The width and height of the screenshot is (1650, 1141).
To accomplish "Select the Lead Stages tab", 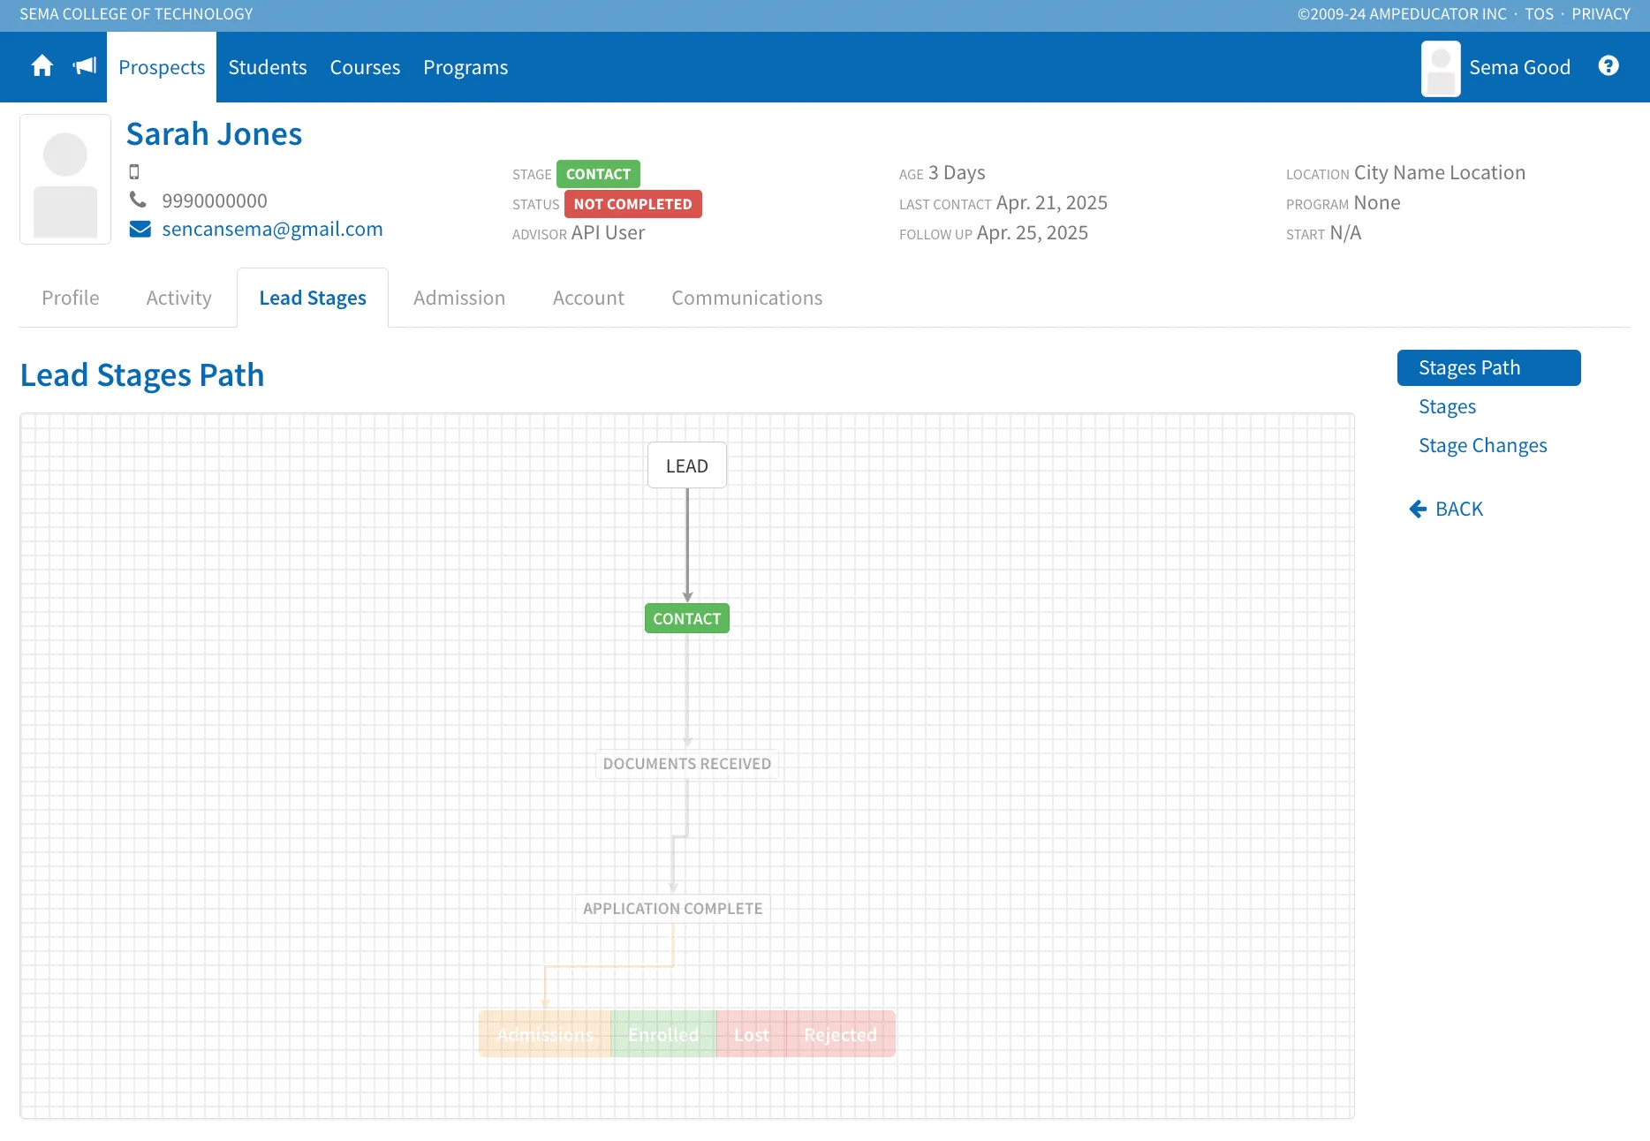I will click(313, 298).
